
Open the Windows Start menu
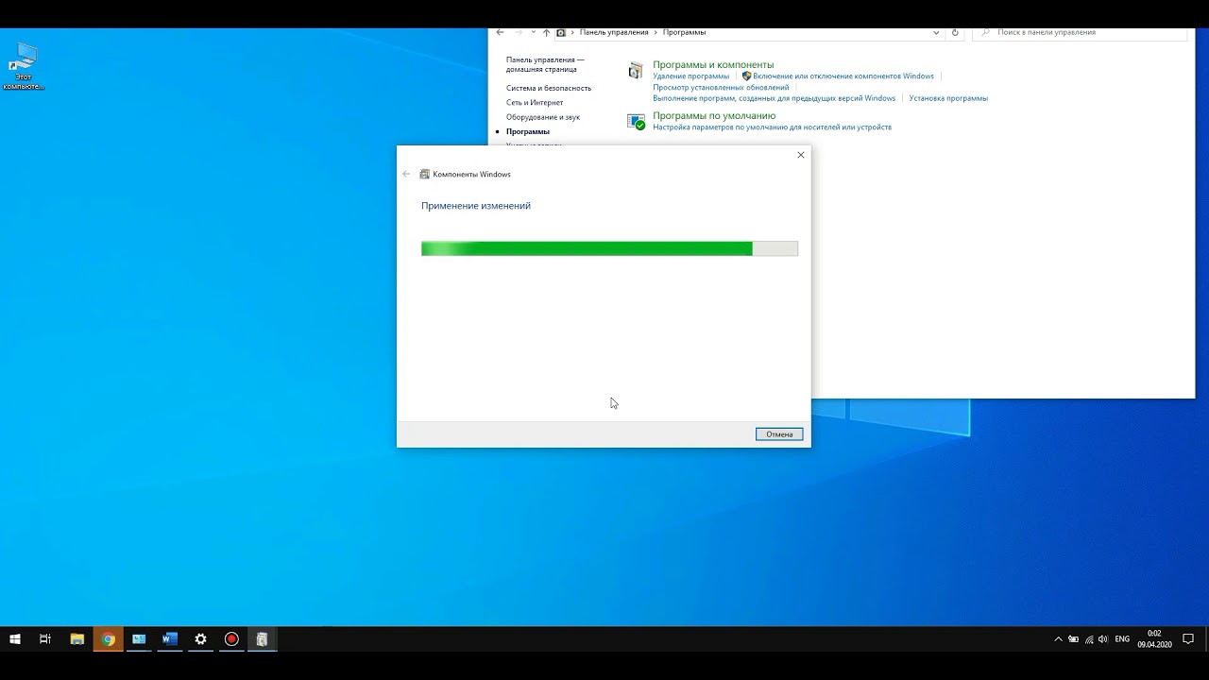click(15, 639)
